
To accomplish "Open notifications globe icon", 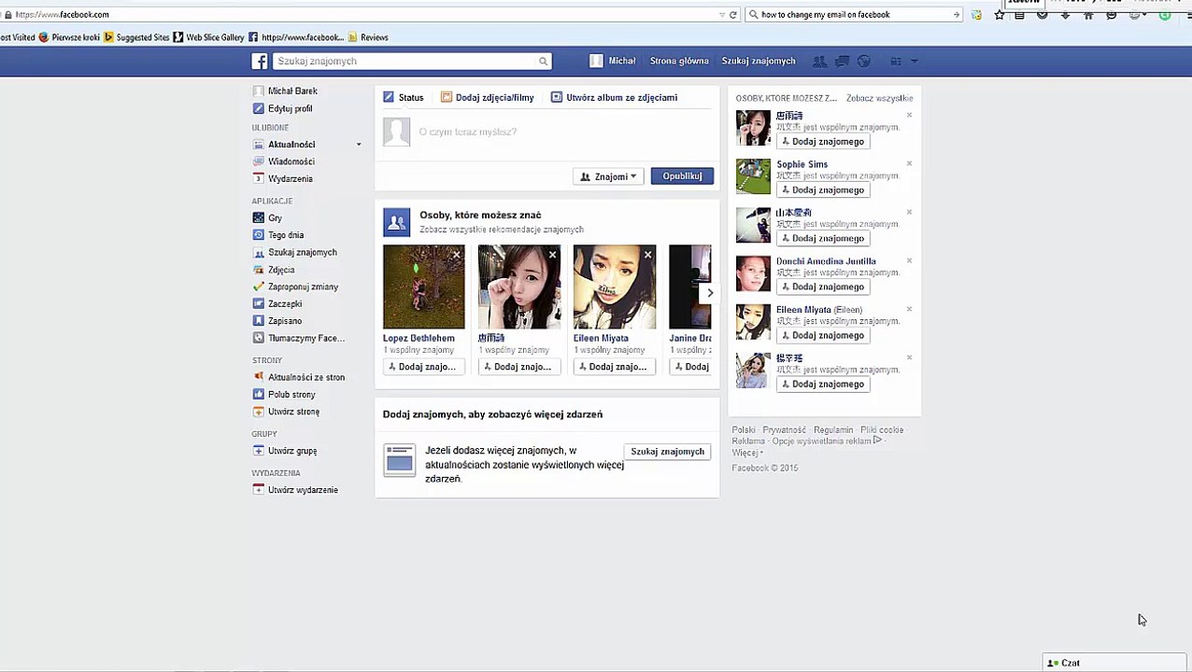I will [864, 61].
